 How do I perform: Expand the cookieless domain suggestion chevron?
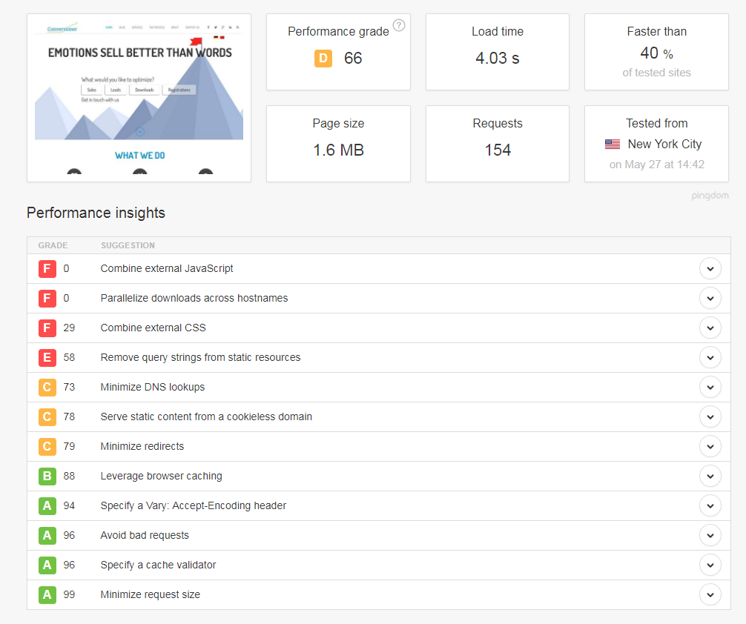[710, 416]
